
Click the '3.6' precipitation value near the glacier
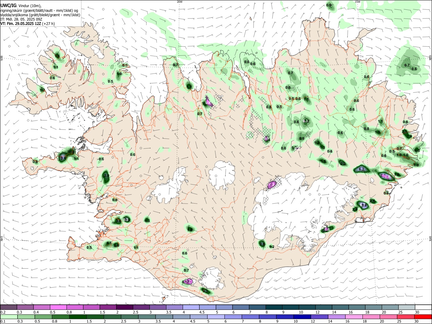tap(262, 244)
